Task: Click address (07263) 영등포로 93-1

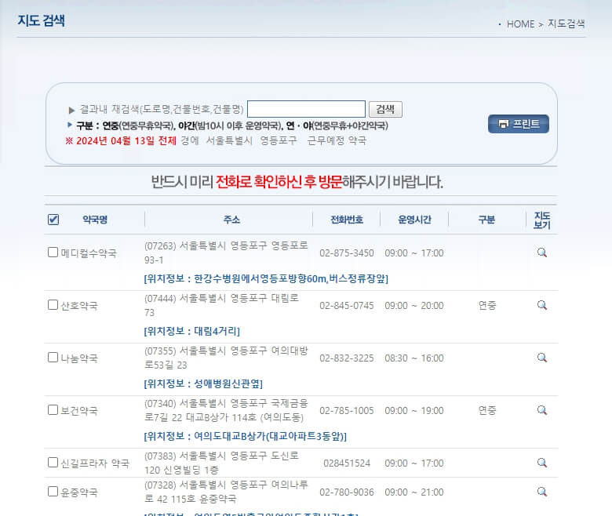Action: click(x=226, y=253)
